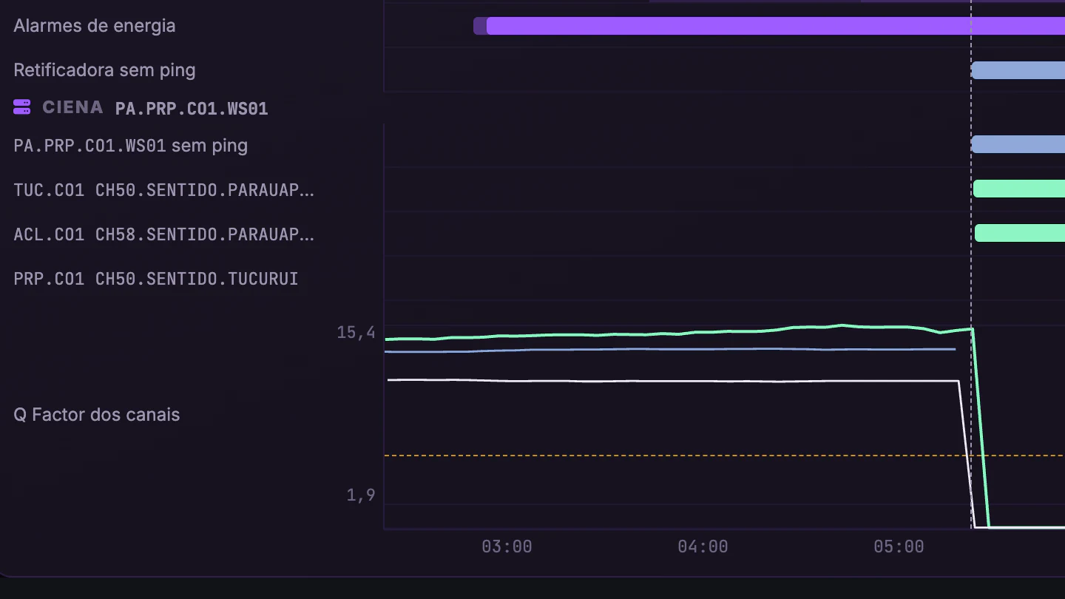Click the 'Q Factor dos canais' label
The width and height of the screenshot is (1065, 599).
point(97,415)
